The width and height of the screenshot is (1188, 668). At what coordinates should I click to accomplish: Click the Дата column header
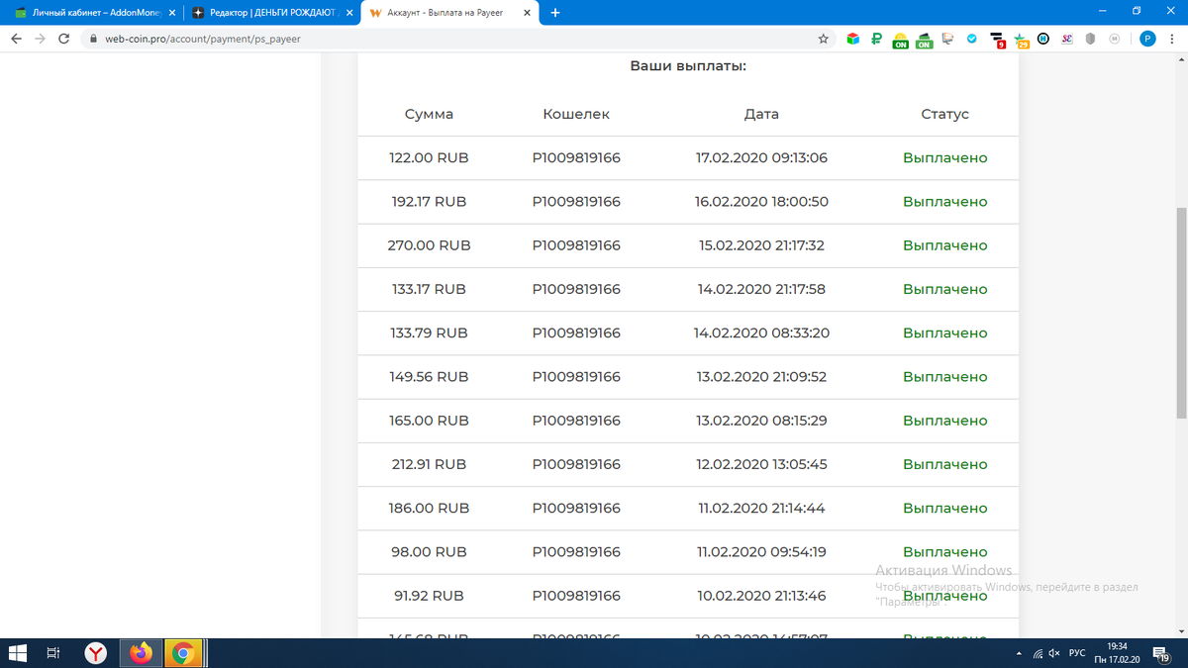(761, 114)
